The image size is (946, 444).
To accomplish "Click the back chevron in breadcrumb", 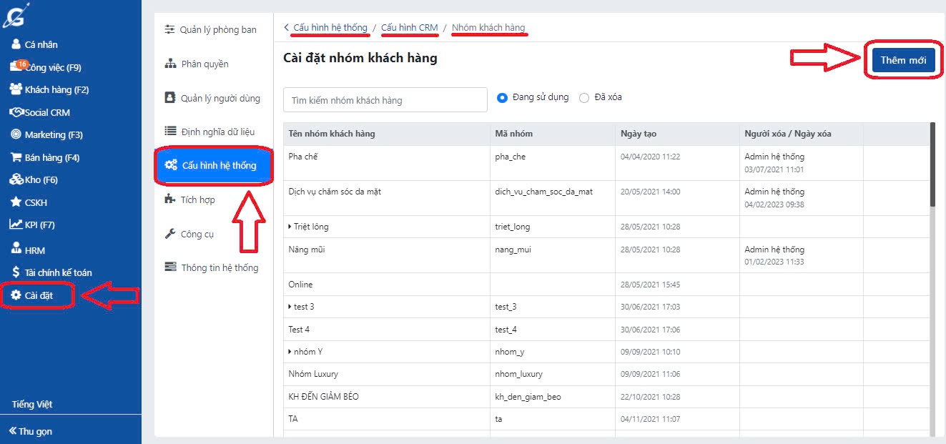I will [x=287, y=27].
